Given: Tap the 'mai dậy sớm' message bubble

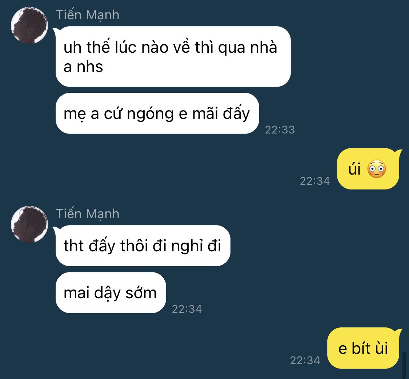Looking at the screenshot, I should 110,293.
